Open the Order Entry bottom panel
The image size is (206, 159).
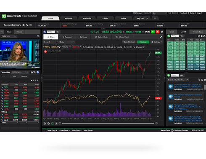point(52,130)
